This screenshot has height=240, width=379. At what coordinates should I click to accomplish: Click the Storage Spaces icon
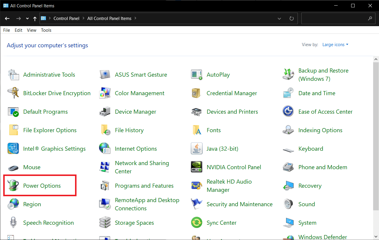[x=105, y=223]
